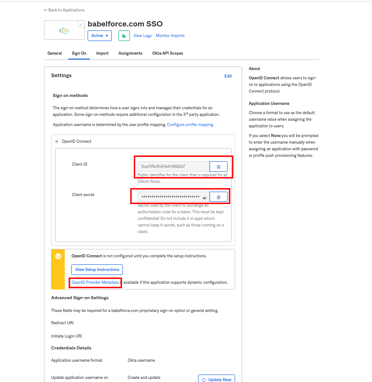This screenshot has height=382, width=372.
Task: Open the OpenID Provider Metadata link
Action: coord(95,282)
